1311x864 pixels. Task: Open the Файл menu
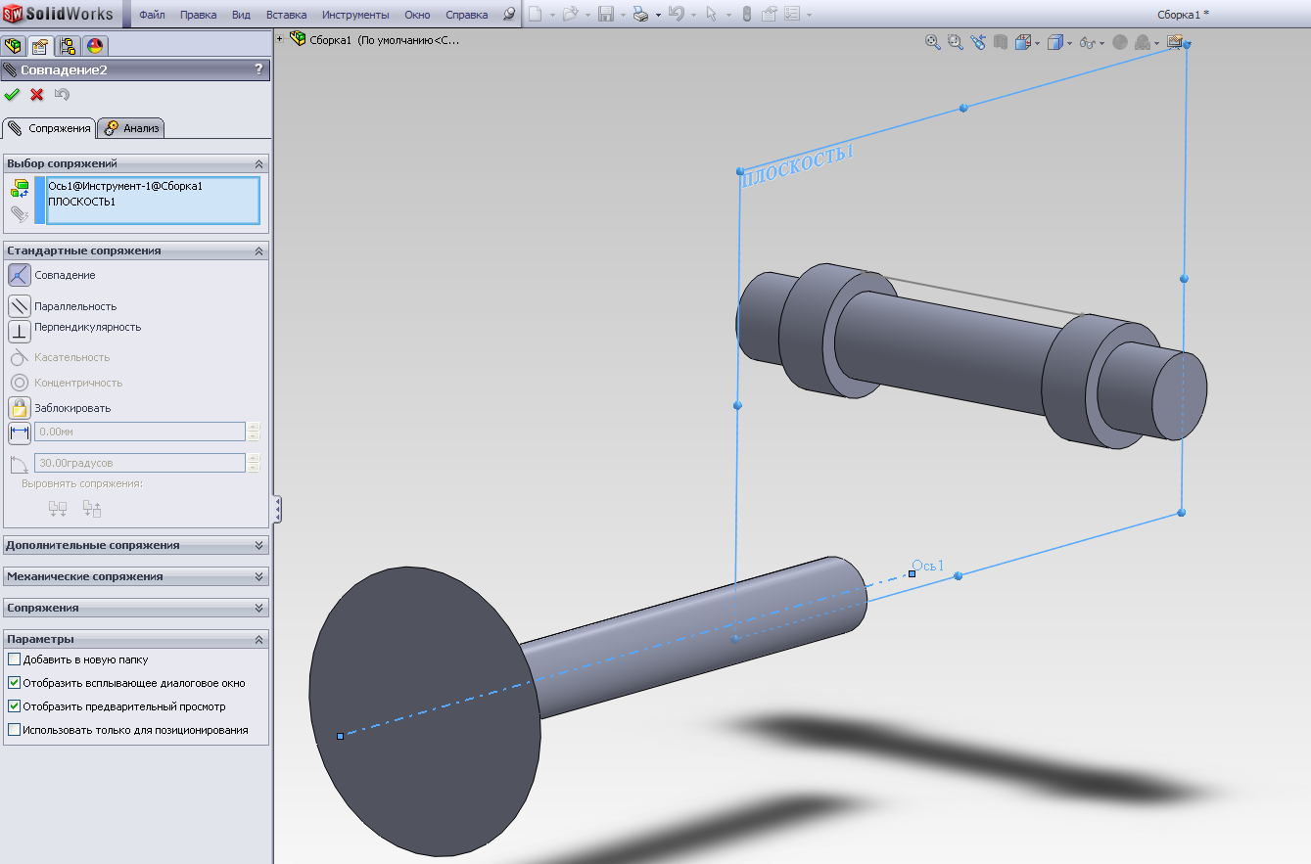click(151, 15)
